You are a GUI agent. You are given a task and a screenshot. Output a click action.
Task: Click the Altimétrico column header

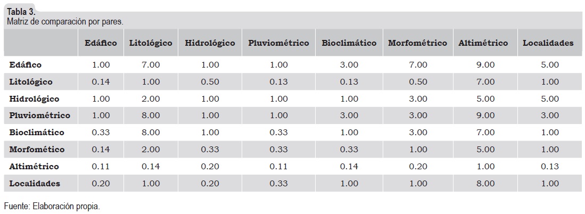pyautogui.click(x=483, y=43)
